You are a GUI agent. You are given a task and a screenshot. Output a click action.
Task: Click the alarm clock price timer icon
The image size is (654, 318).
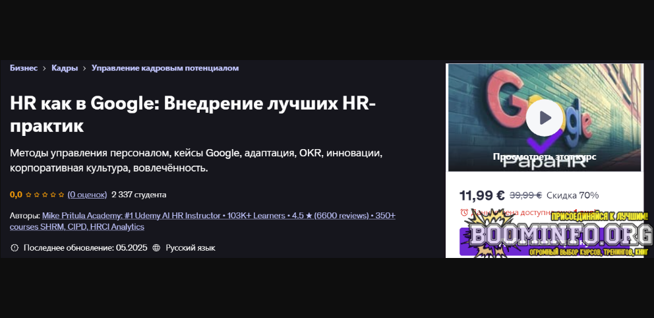point(464,212)
